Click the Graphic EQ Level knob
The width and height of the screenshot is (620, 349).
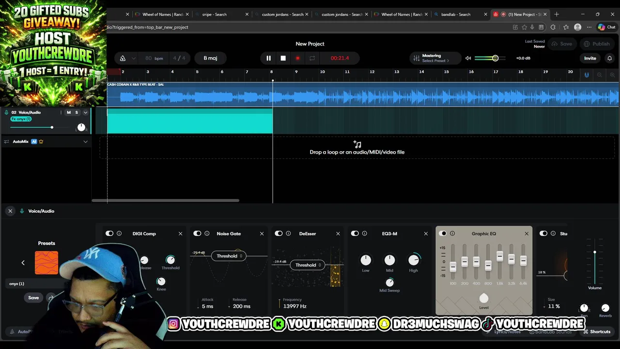point(483,298)
